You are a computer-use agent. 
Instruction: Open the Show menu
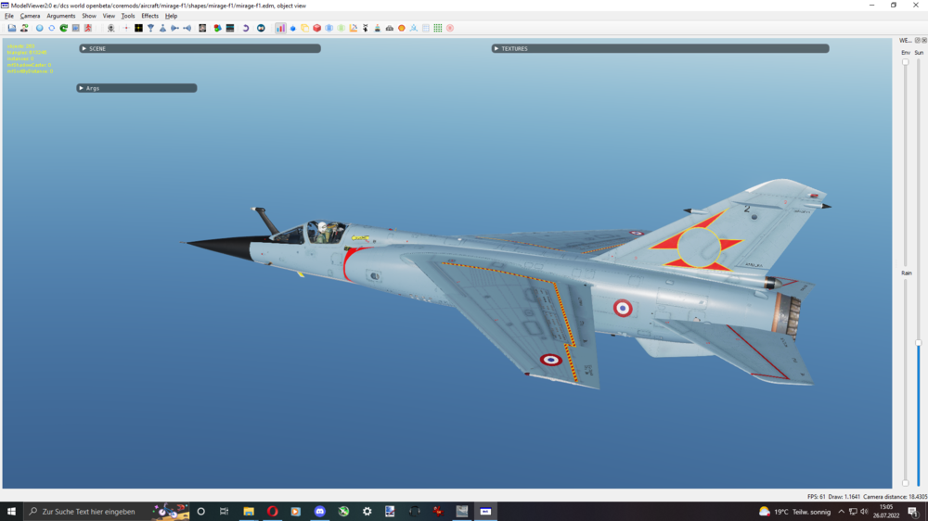click(89, 16)
